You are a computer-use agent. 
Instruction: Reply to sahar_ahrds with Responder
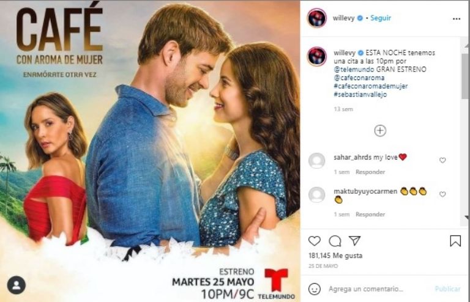370,172
